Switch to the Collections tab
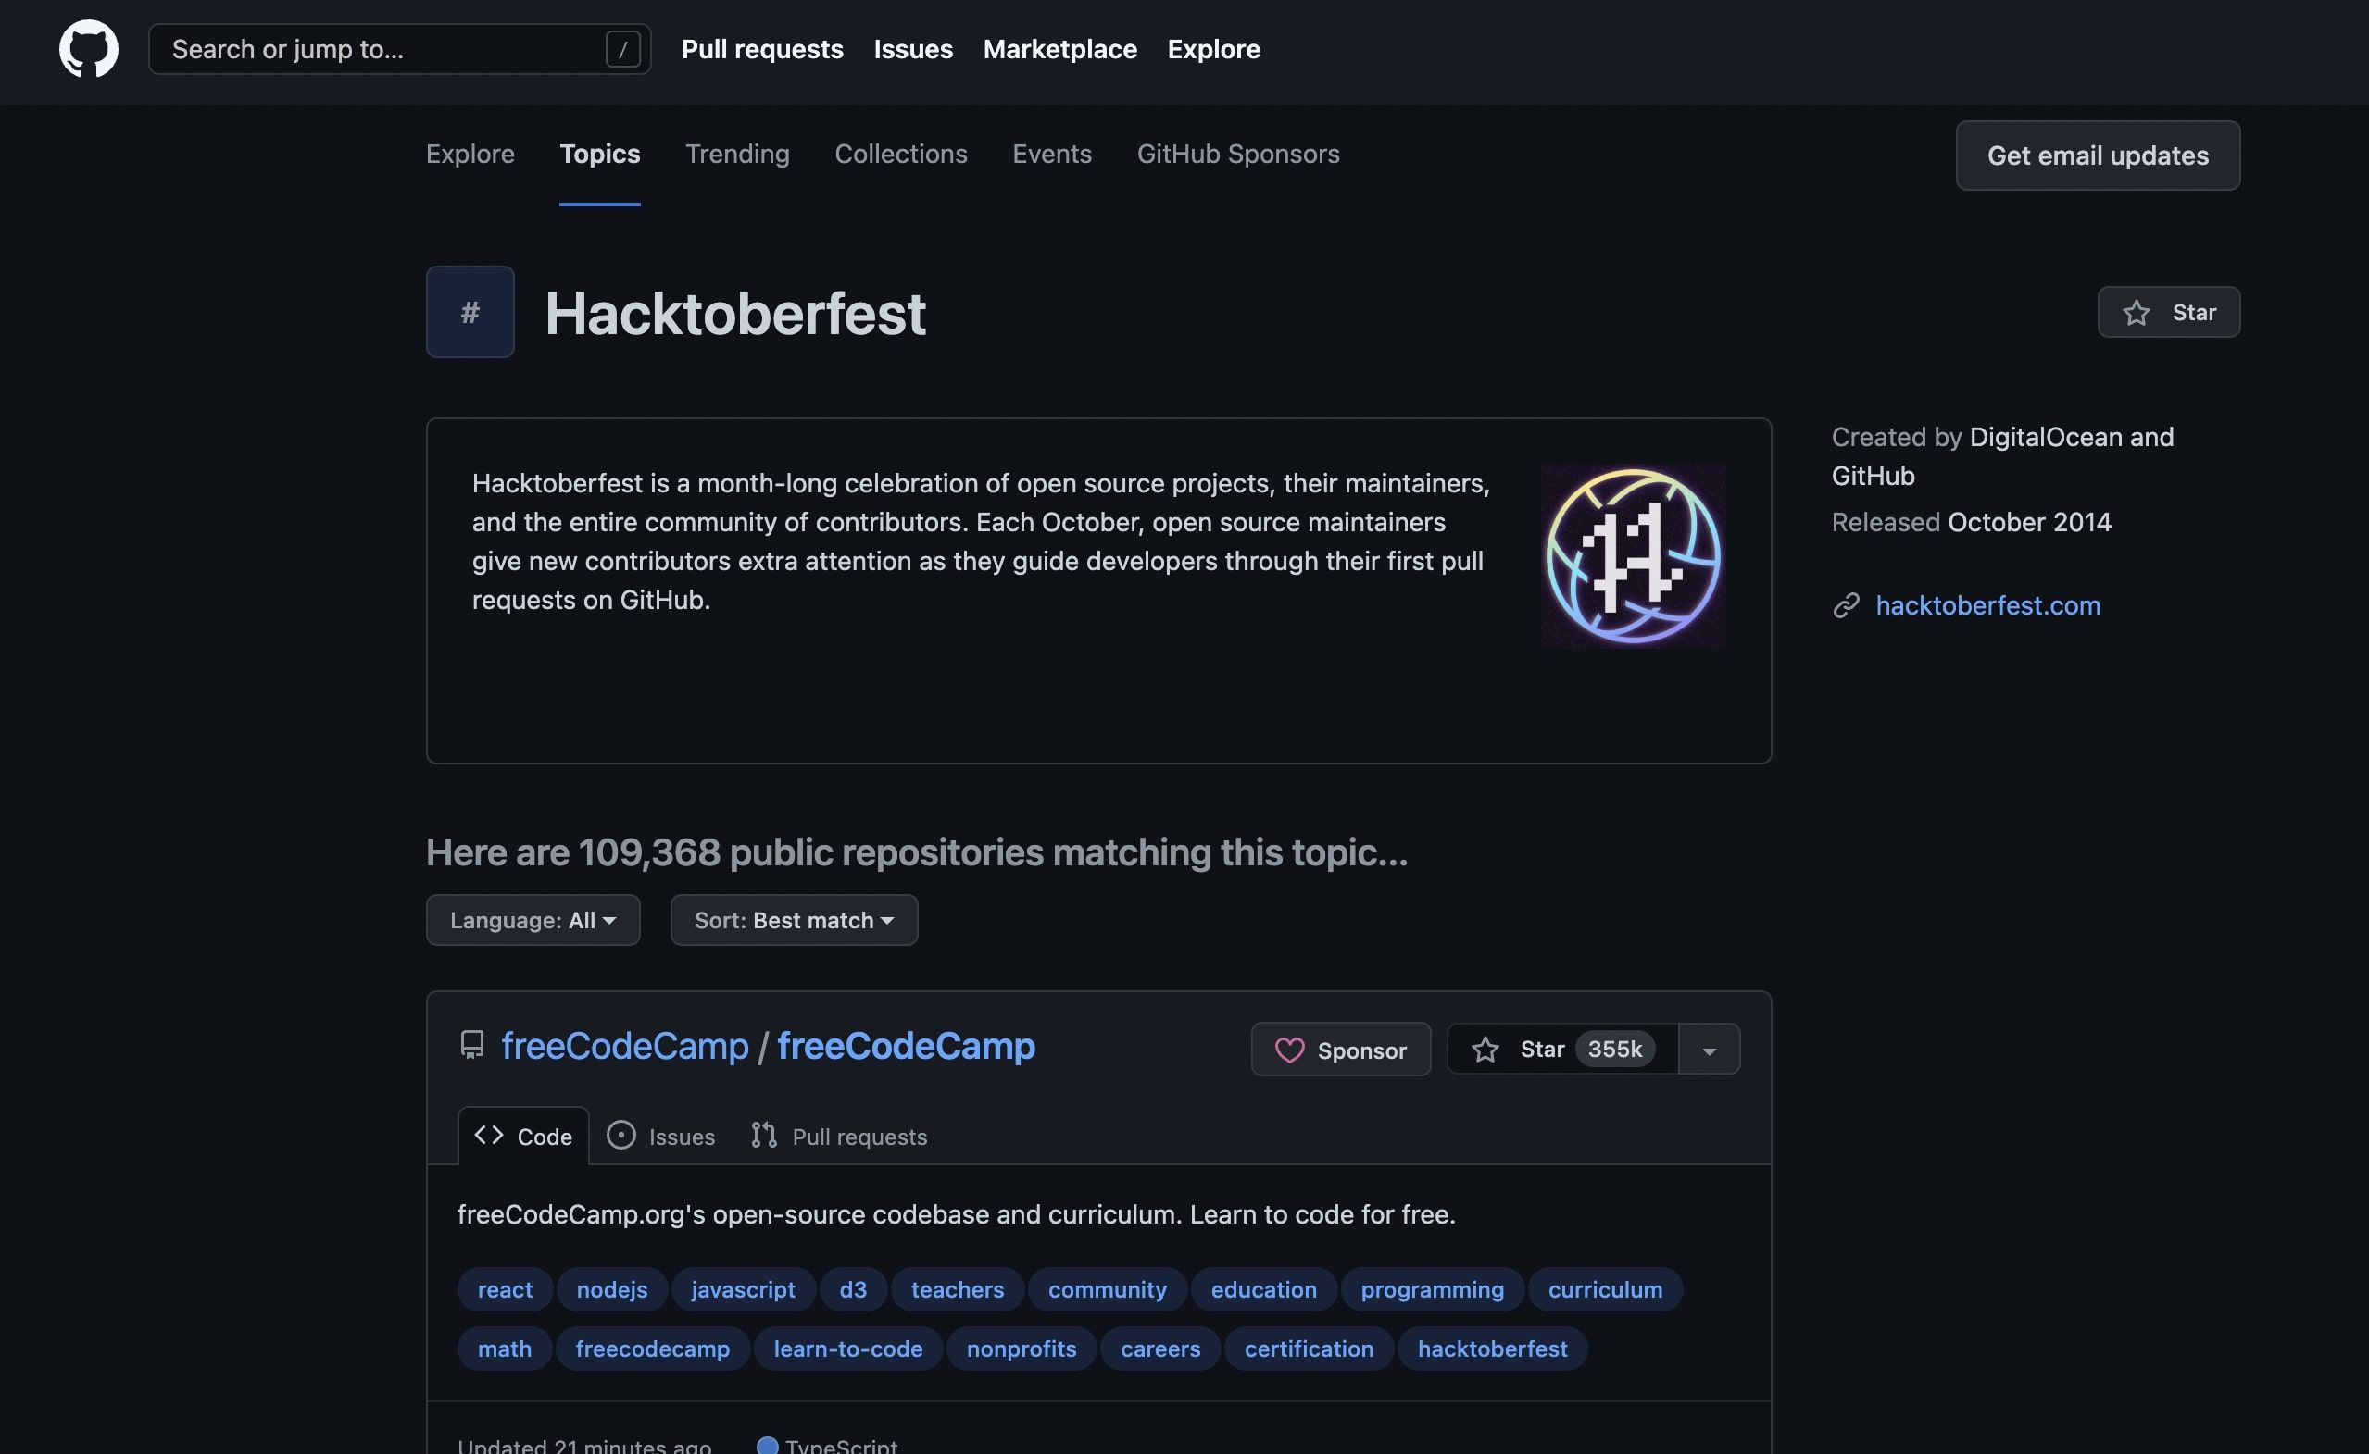Viewport: 2369px width, 1454px height. point(900,154)
